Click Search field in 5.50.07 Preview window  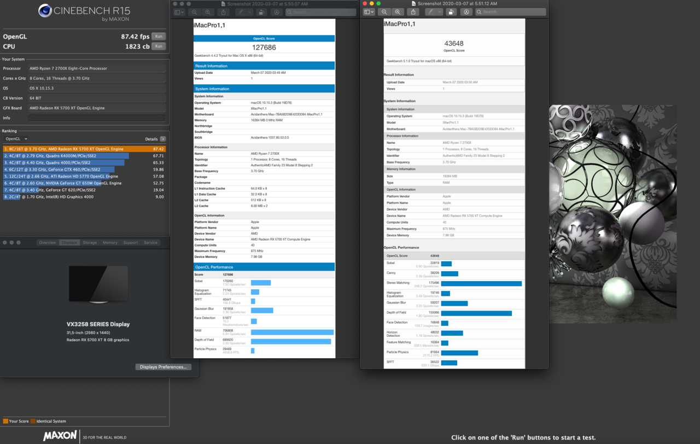pos(321,12)
